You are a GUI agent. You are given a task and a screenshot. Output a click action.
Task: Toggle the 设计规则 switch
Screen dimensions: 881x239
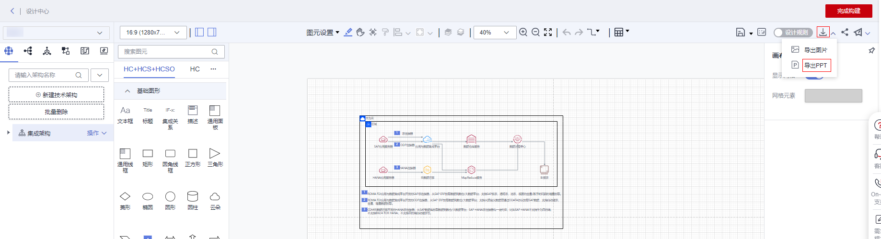793,32
